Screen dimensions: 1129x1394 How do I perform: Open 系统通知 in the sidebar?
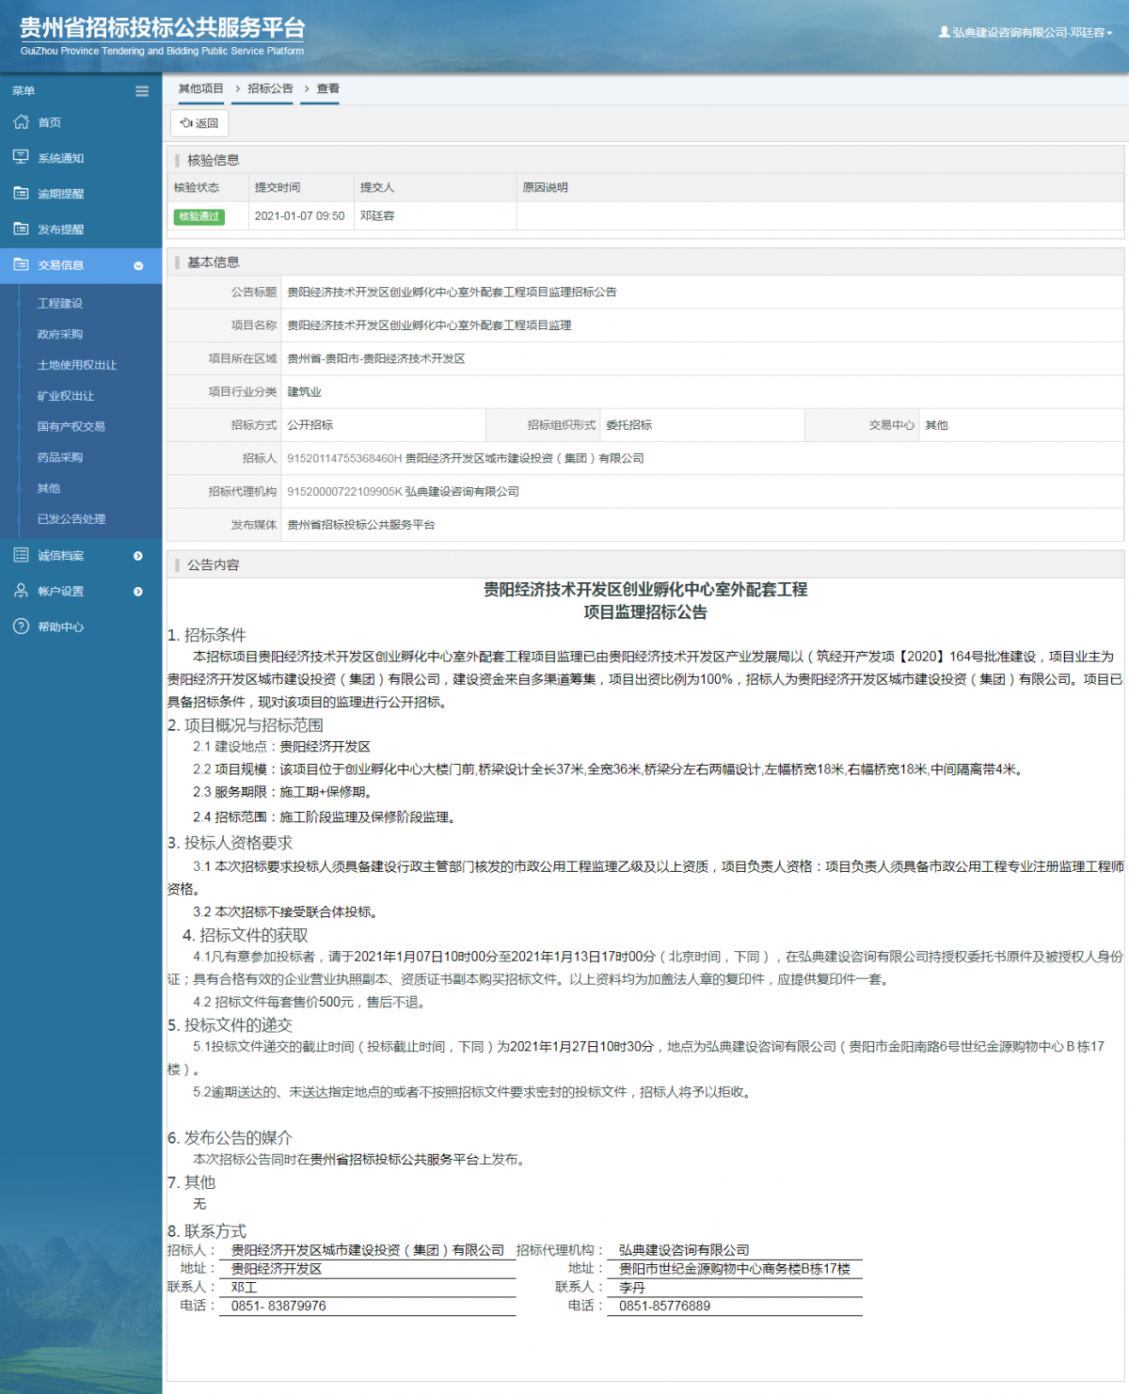tap(60, 158)
